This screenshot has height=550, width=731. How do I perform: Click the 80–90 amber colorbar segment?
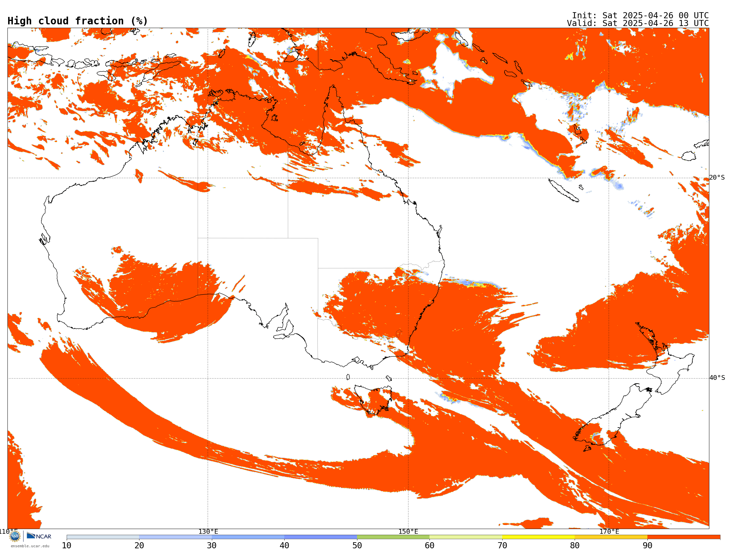[611, 537]
